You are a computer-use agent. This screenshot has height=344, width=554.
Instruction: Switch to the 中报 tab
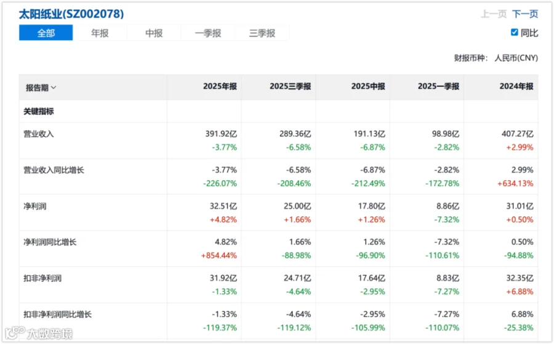tap(154, 33)
